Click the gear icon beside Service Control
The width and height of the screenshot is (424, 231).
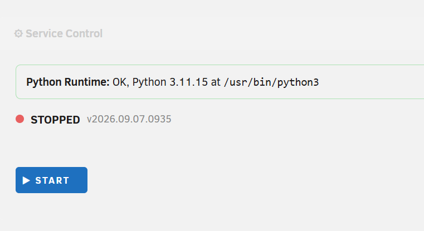(x=18, y=33)
